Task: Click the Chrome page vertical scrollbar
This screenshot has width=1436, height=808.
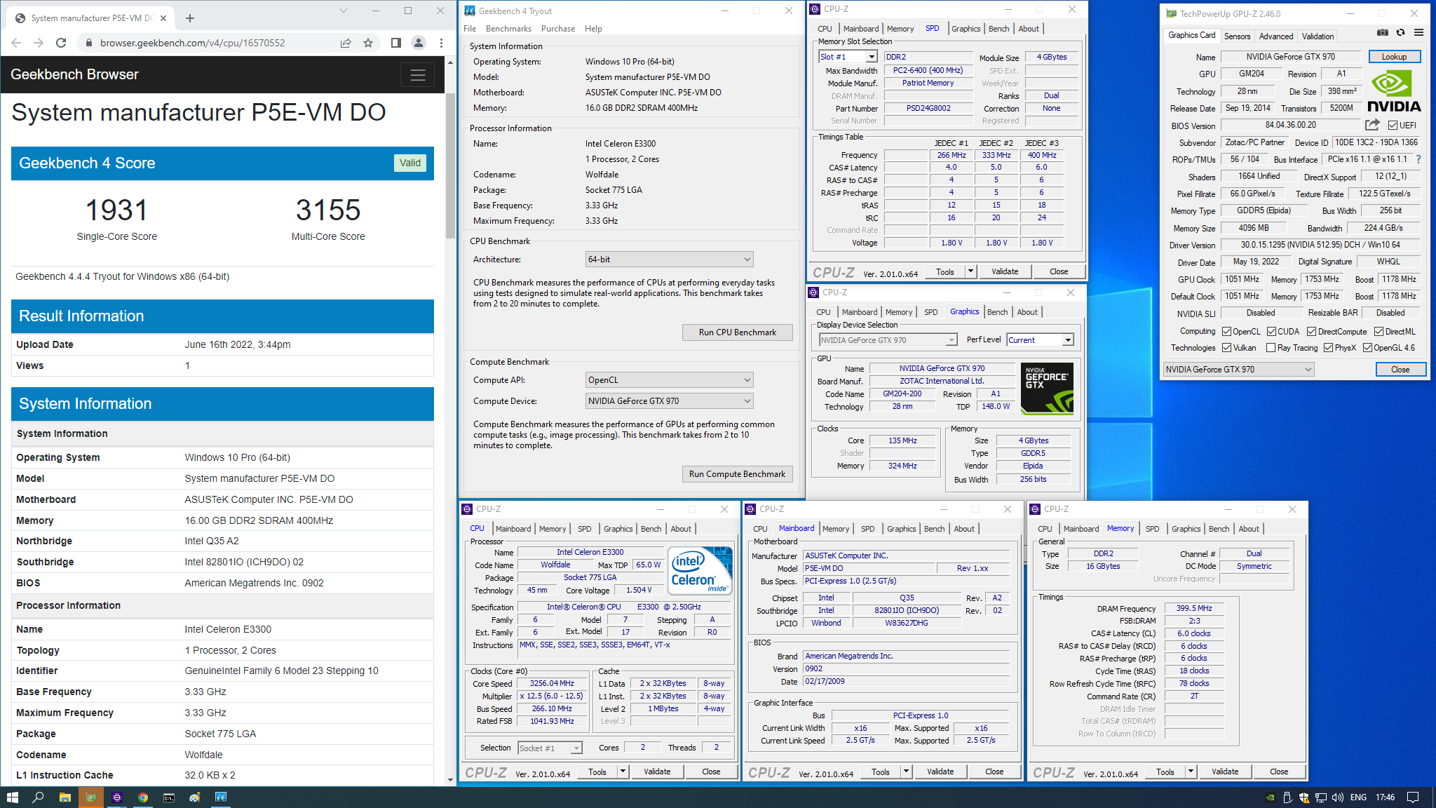Action: [x=451, y=165]
